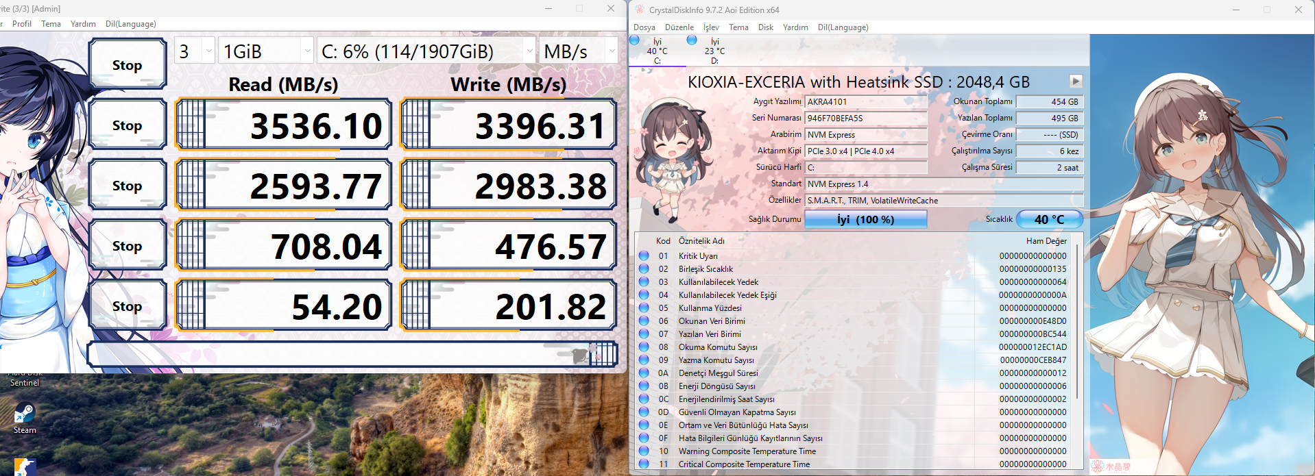This screenshot has width=1315, height=476.
Task: Click Çalışma Süresi value 2 saat
Action: pos(1050,167)
